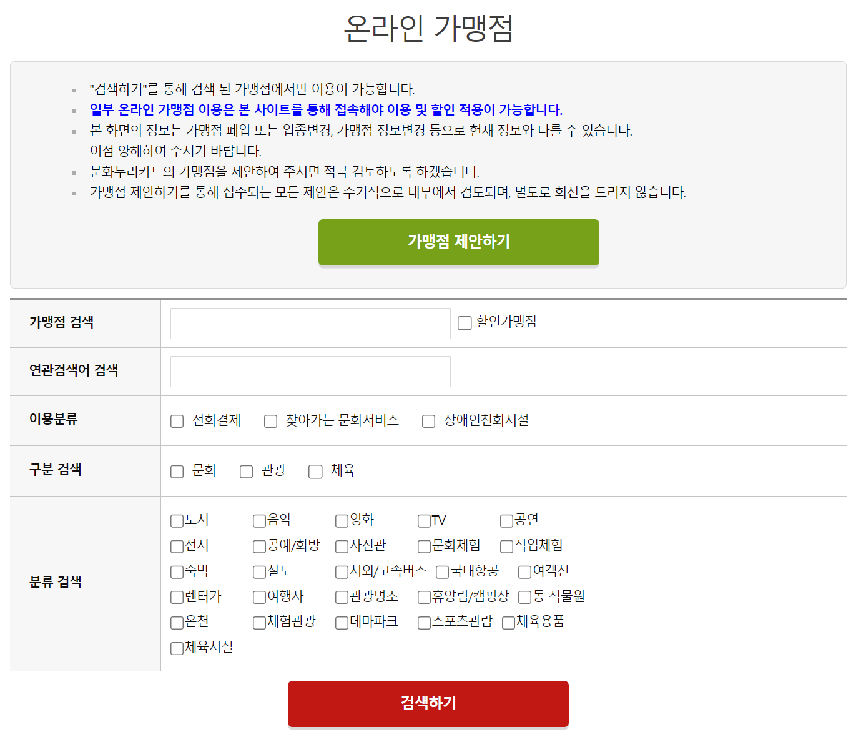The image size is (856, 742).
Task: Check the 할인가맹점 checkbox
Action: [x=465, y=323]
